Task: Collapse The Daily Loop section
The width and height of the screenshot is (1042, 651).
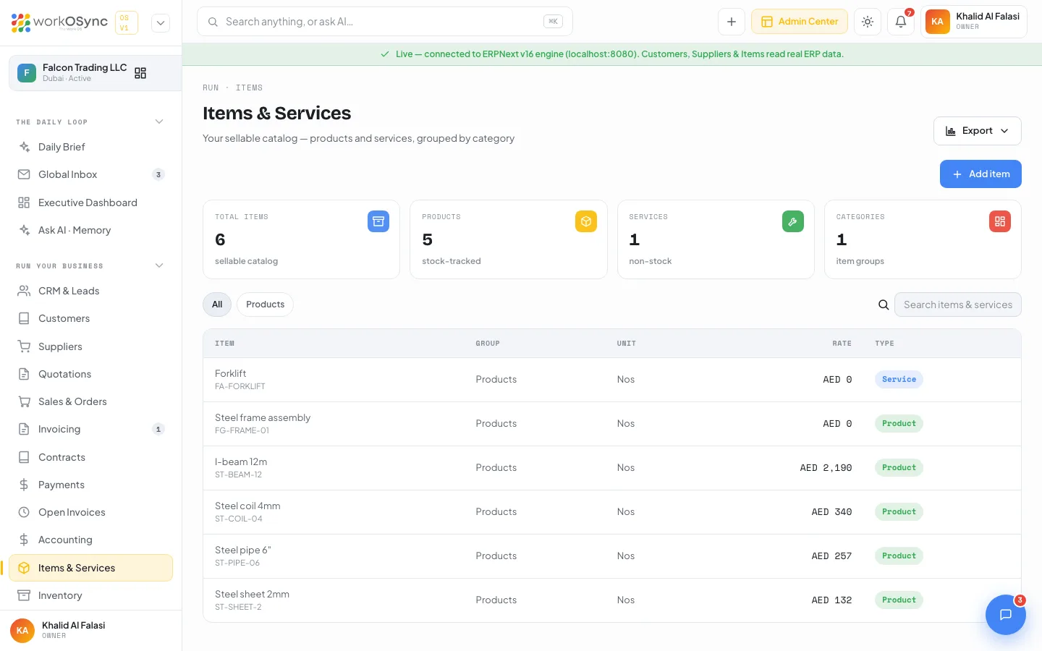Action: pos(159,122)
